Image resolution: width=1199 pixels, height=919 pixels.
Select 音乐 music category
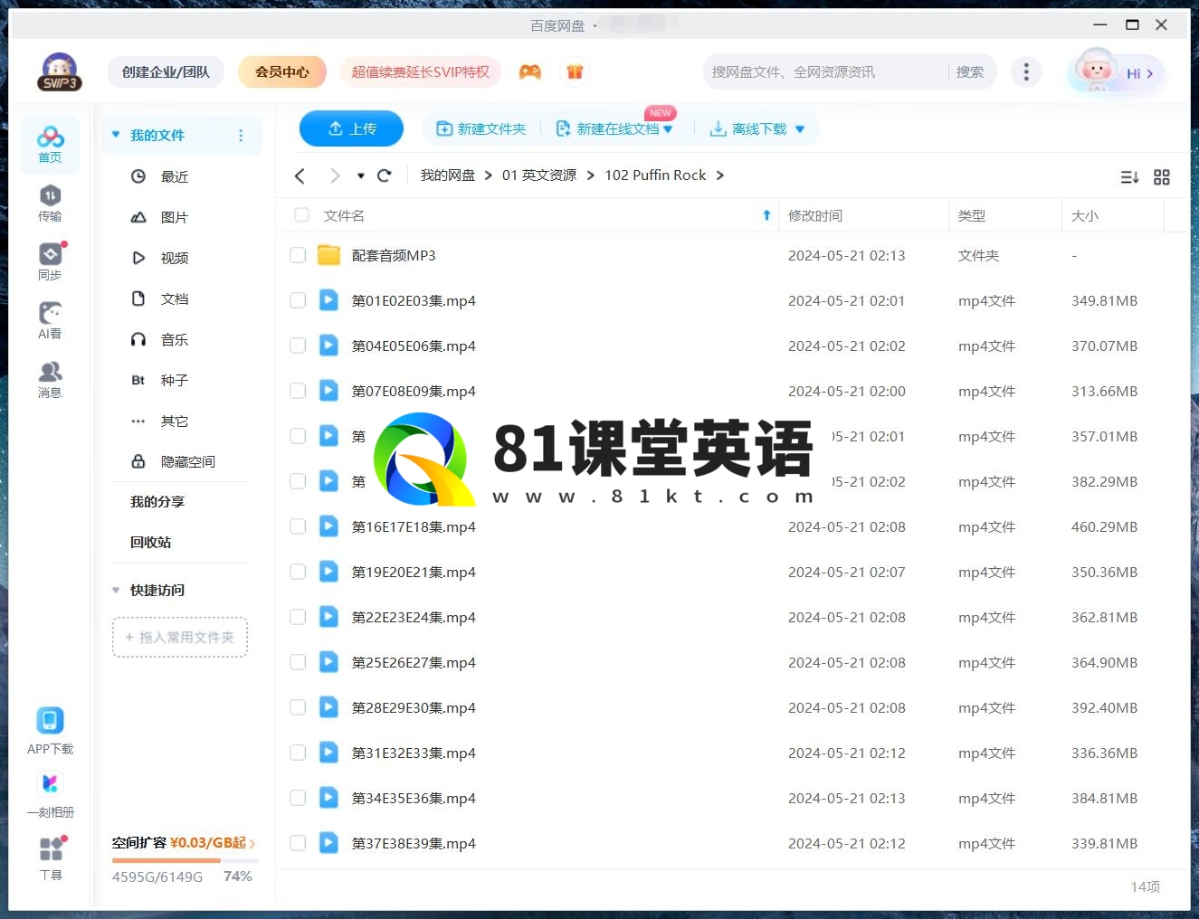(175, 339)
